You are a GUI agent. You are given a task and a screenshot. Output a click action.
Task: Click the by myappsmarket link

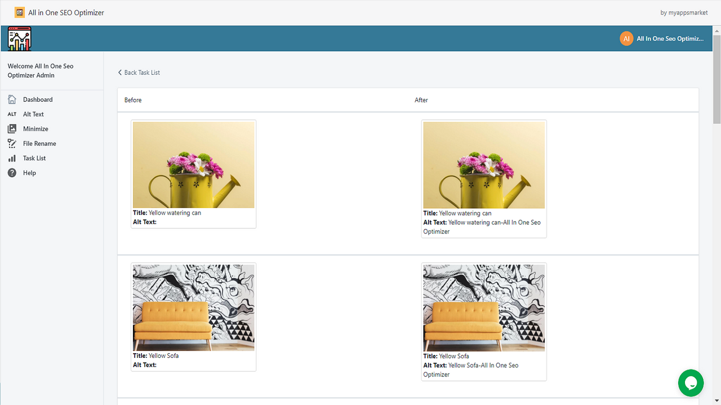coord(684,12)
